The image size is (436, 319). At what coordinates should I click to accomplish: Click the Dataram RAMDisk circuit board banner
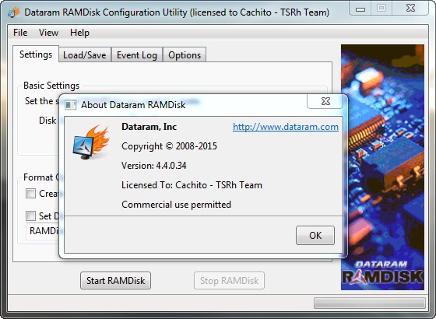[382, 167]
